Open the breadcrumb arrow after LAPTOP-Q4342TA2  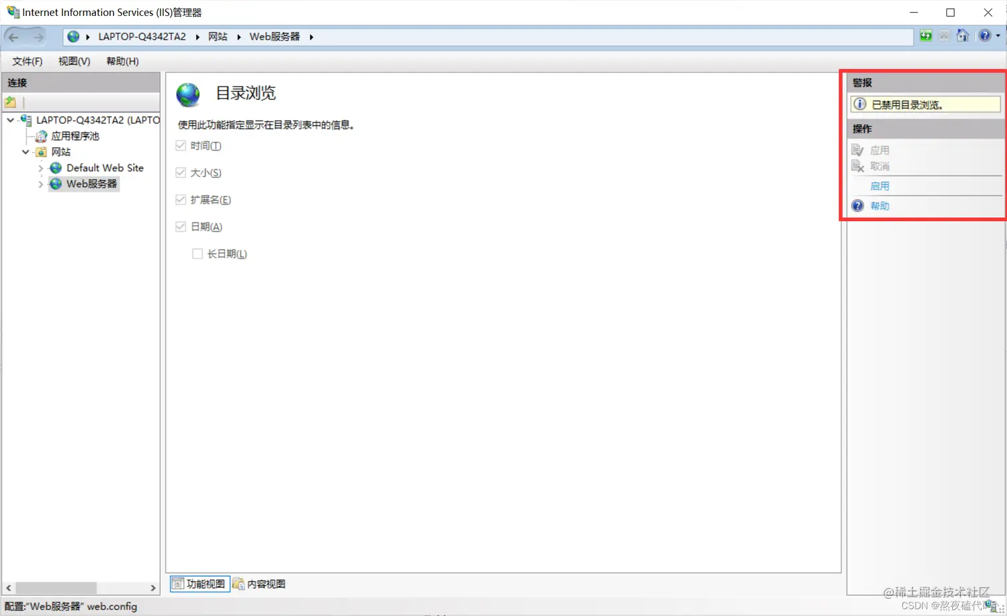click(x=197, y=37)
